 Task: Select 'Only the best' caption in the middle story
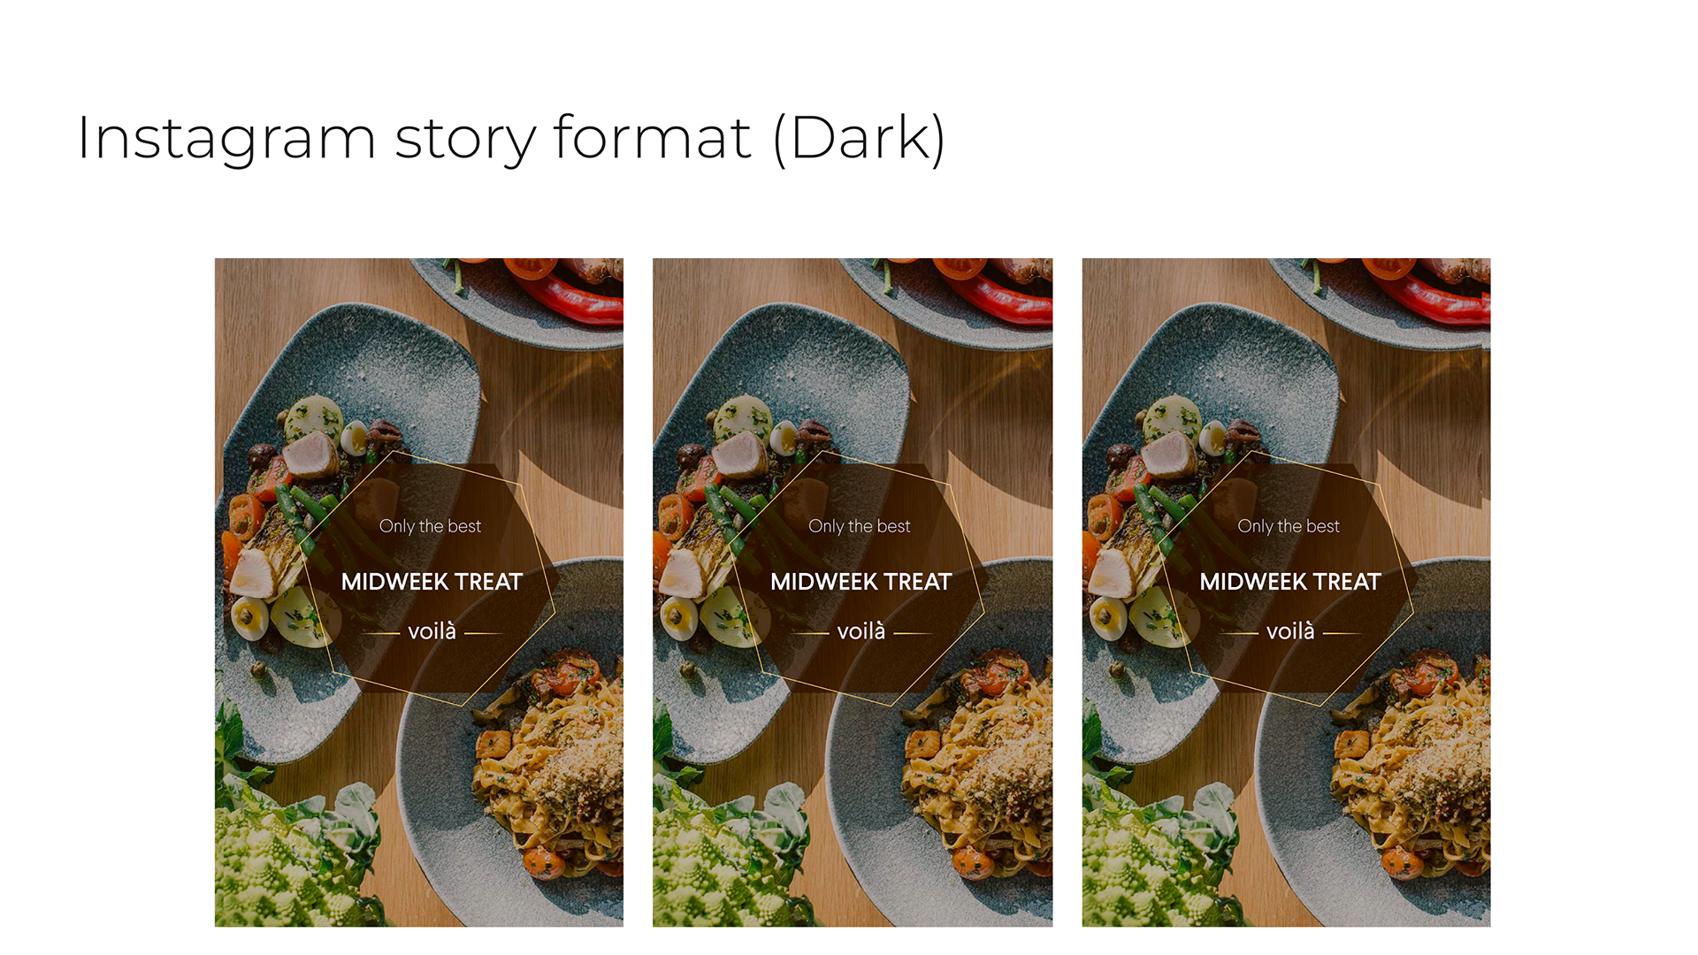pos(860,526)
